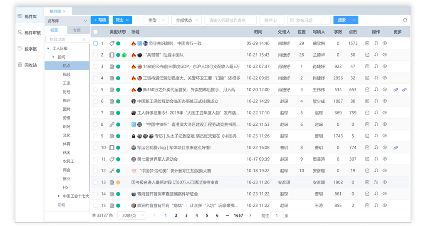The image size is (426, 226).
Task: Toggle the select-all checkbox in table header
Action: [95, 32]
